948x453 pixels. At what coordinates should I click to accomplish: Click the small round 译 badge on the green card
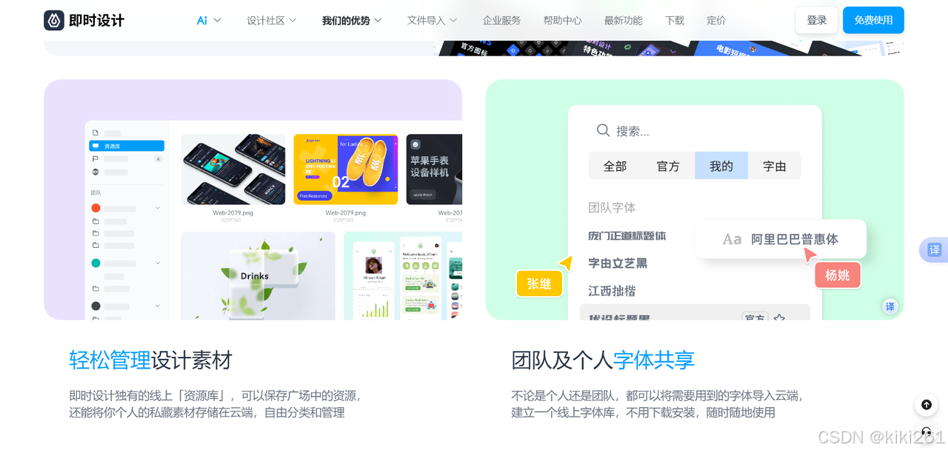(x=890, y=306)
